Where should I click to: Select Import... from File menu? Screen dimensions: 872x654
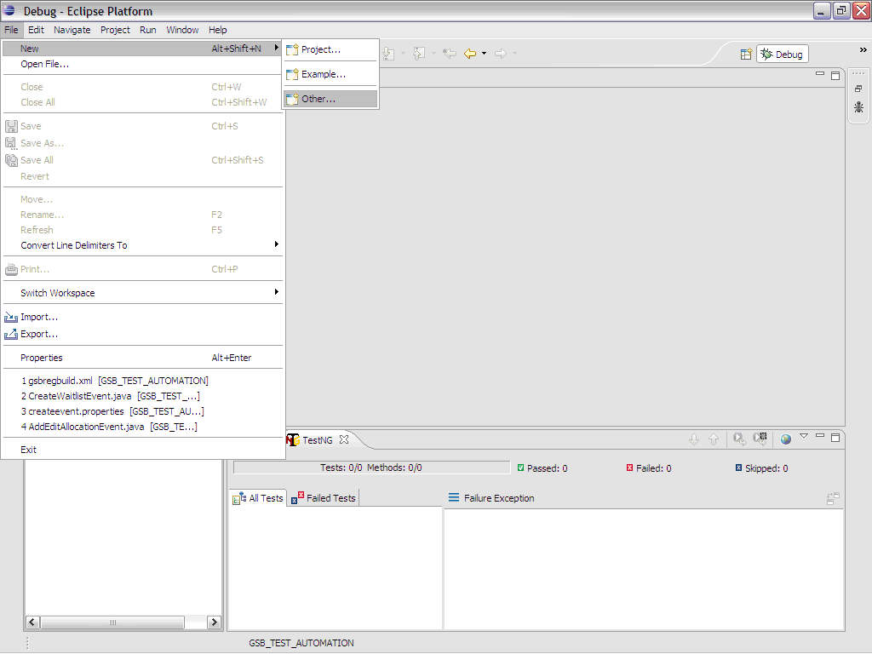point(143,317)
